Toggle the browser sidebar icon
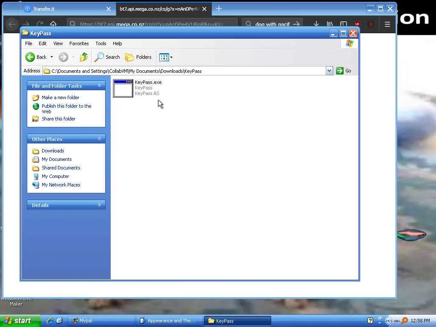Image resolution: width=436 pixels, height=327 pixels. (344, 24)
